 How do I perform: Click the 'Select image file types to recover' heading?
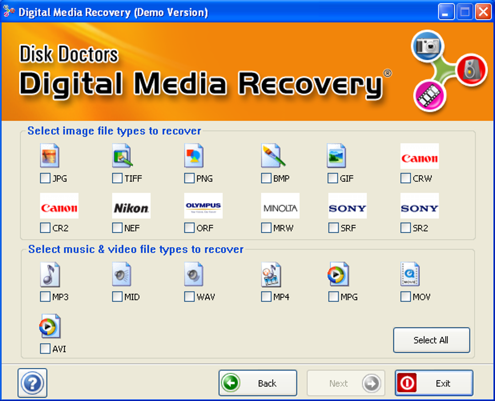[114, 131]
